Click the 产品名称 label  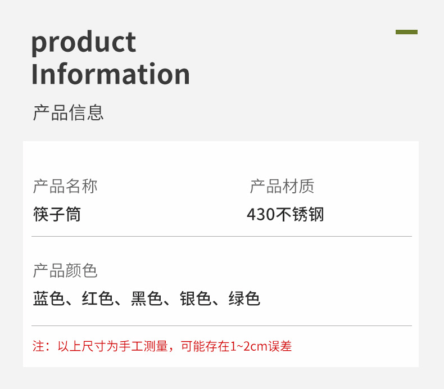click(x=65, y=186)
